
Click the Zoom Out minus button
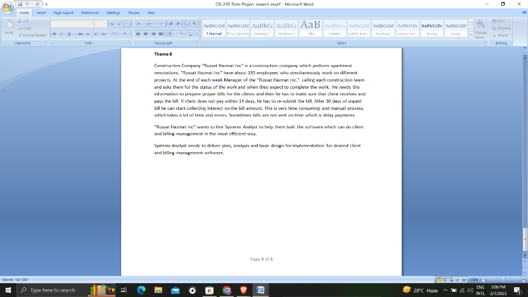(x=484, y=279)
